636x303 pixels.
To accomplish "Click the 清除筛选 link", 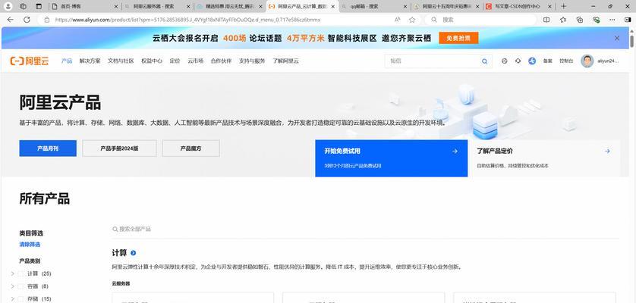I will click(30, 245).
